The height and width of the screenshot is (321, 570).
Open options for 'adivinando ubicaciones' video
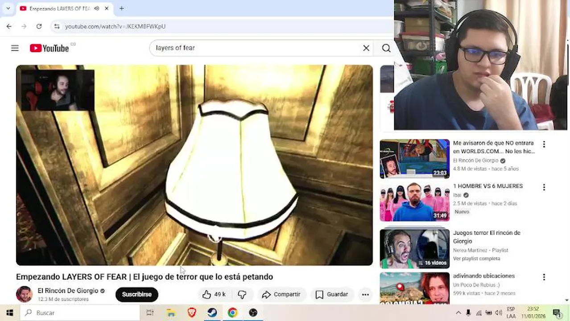tap(544, 277)
